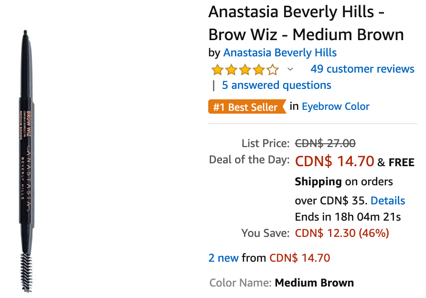Open shipping Details link
The image size is (426, 298).
[x=388, y=201]
